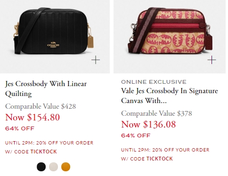Click the Now $136.08 price
The image size is (228, 176).
point(148,124)
